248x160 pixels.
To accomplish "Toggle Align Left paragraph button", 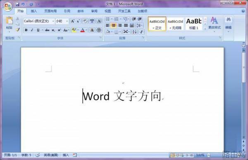I will coord(107,25).
